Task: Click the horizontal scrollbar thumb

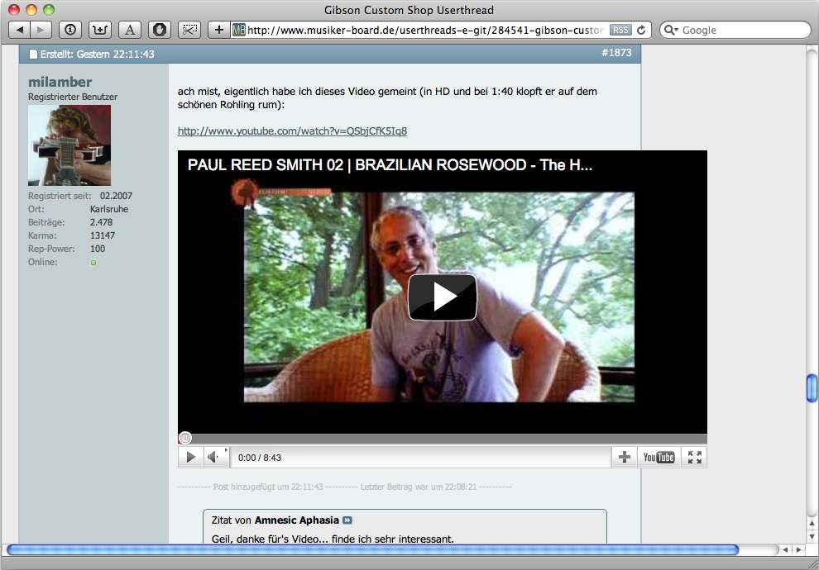Action: coord(372,549)
